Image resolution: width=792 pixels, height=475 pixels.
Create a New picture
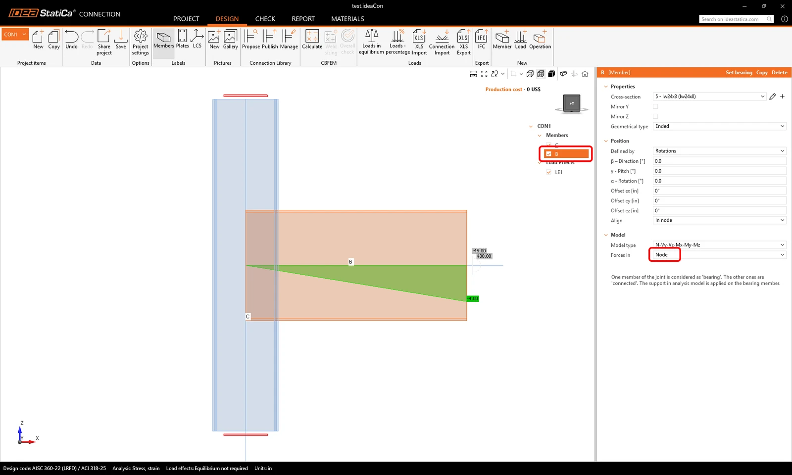tap(214, 39)
